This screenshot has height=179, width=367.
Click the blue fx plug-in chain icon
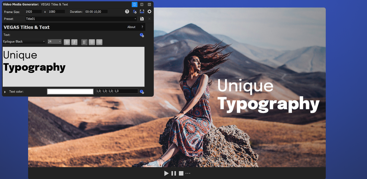pos(135,11)
